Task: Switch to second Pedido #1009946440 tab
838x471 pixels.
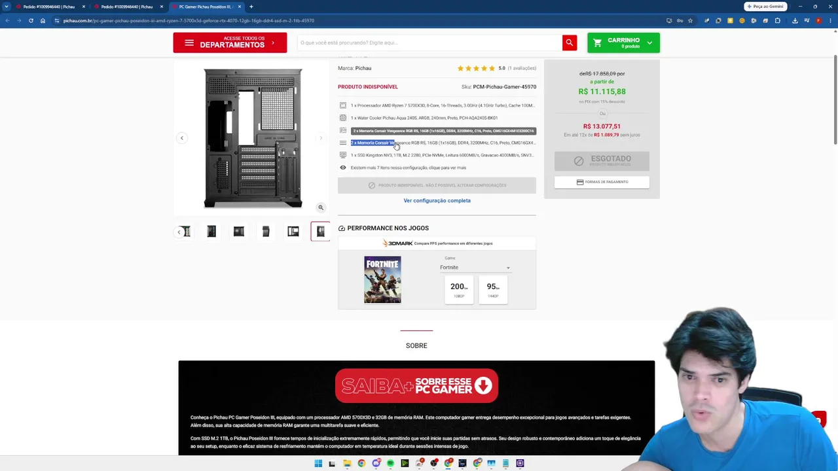Action: coord(128,7)
